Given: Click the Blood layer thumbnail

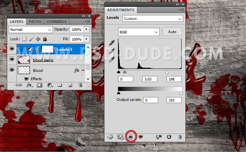Looking at the screenshot, I should pos(24,70).
